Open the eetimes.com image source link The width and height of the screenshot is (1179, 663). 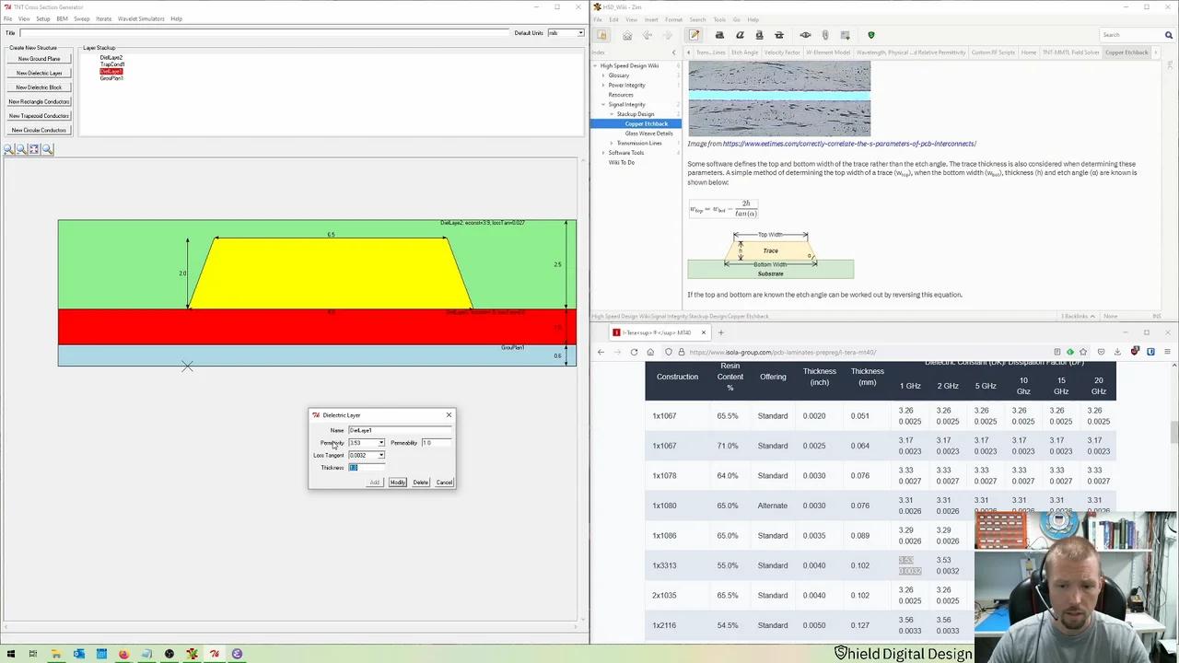point(849,144)
